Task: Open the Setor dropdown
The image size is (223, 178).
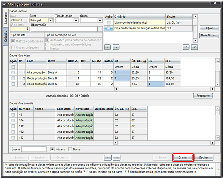Action: pos(51,20)
